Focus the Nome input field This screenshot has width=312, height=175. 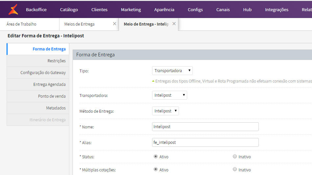point(205,127)
